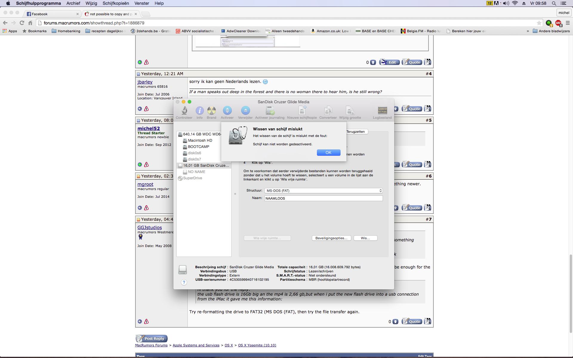Select NO NAME volume in sidebar
The height and width of the screenshot is (358, 573).
pyautogui.click(x=196, y=172)
